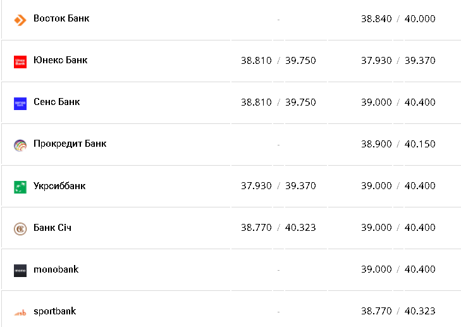Screen dimensions: 461x327
Task: Open the Прокредит Банк name link
Action: (70, 144)
